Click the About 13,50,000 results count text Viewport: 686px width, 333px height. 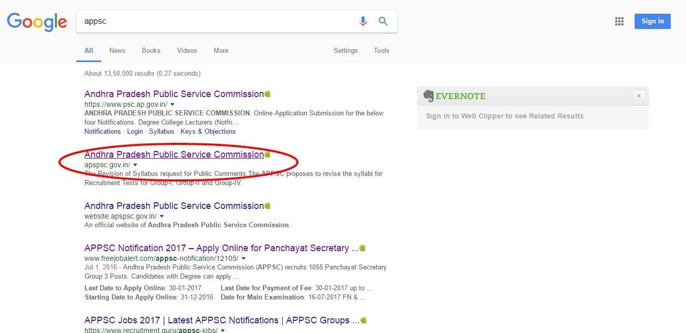click(142, 73)
